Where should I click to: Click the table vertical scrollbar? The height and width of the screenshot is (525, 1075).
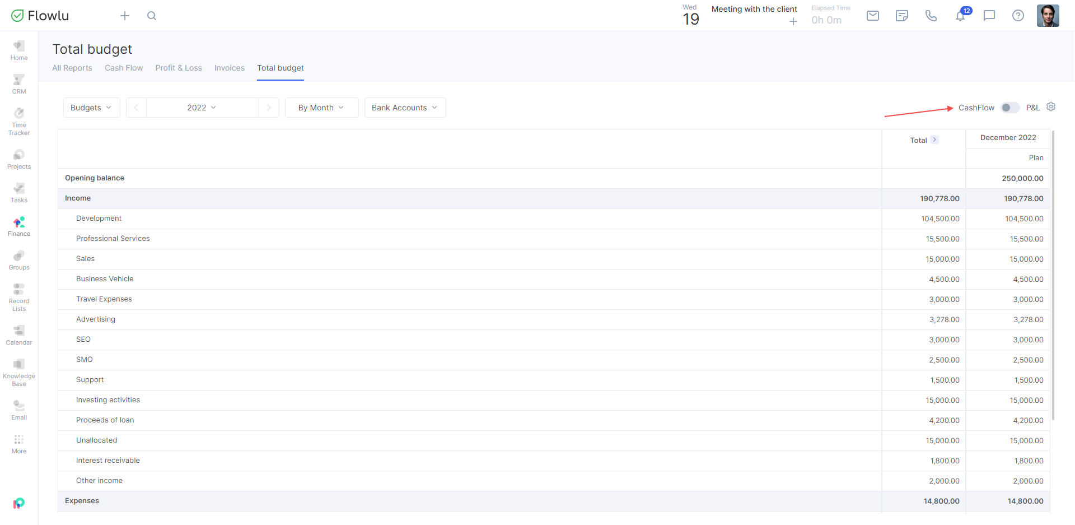[1053, 275]
